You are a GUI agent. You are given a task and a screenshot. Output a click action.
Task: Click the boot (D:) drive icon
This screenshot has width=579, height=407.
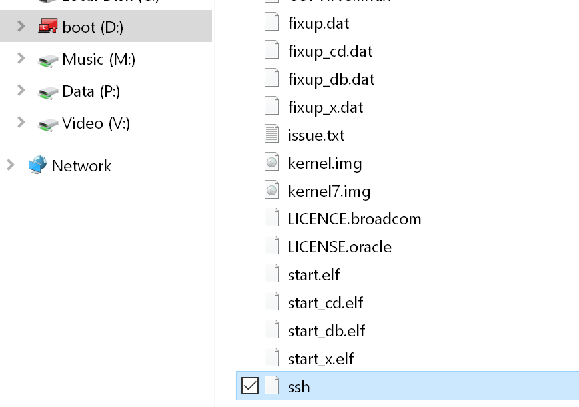48,27
